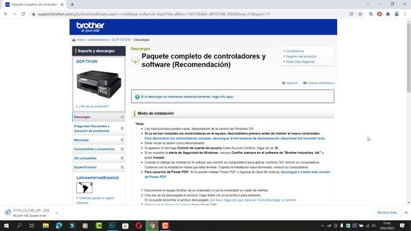Screen dimensions: 411x231
Task: Open SO compatible sidebar section
Action: point(99,158)
